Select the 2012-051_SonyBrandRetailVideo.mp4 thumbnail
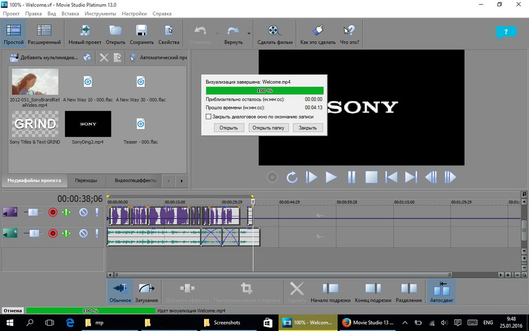 (x=35, y=82)
